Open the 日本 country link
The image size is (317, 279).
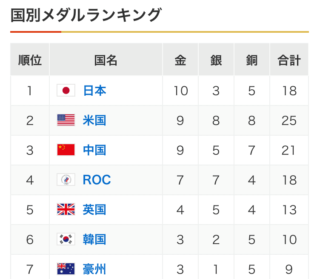point(94,91)
